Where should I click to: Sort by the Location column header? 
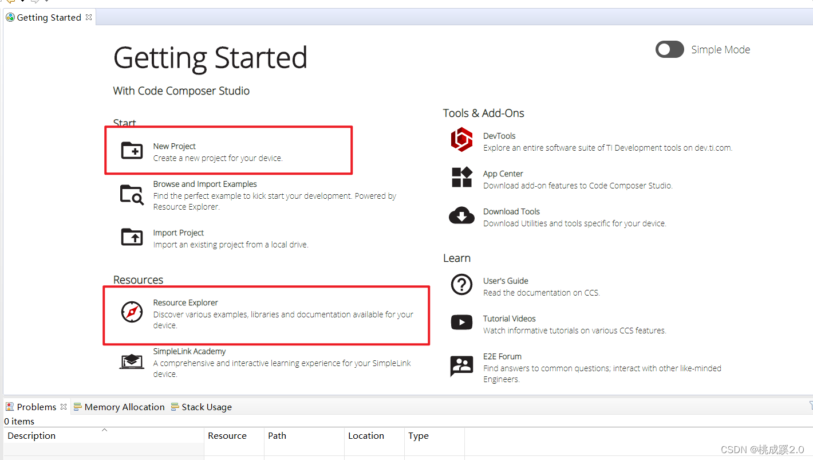[x=374, y=435]
